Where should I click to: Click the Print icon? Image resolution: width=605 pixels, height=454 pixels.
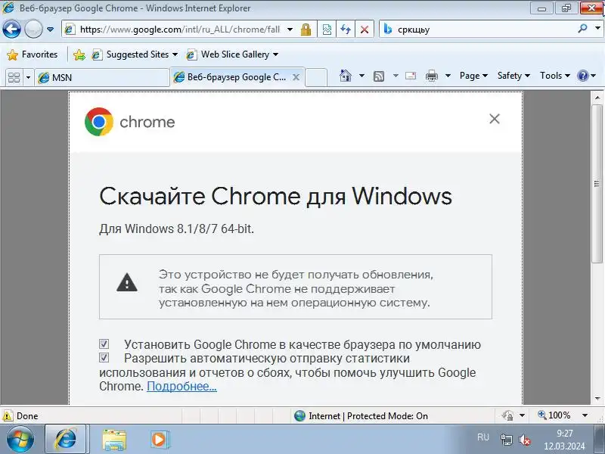click(431, 76)
